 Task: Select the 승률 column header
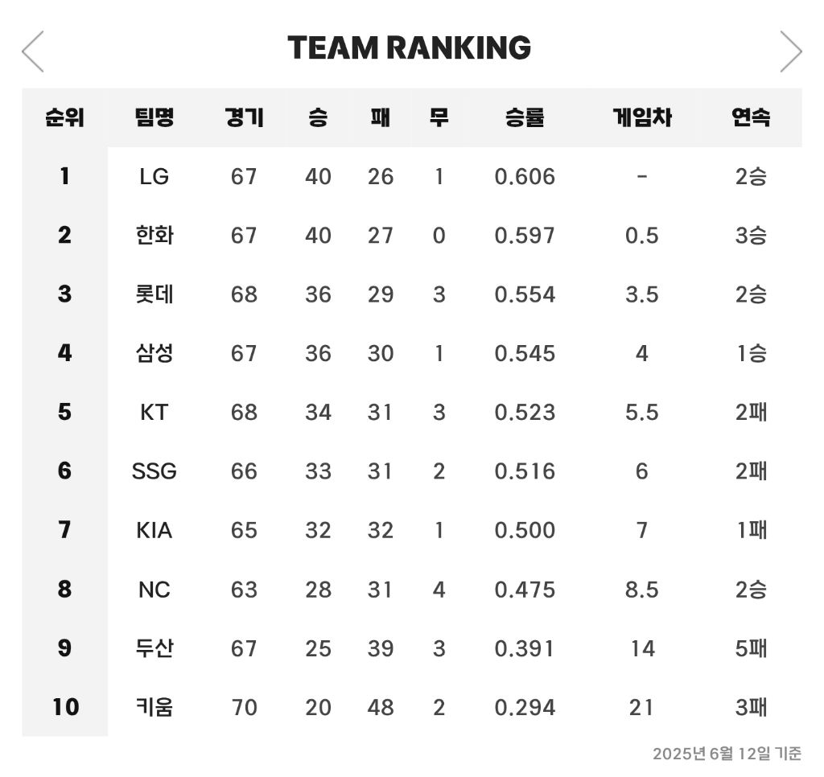525,117
